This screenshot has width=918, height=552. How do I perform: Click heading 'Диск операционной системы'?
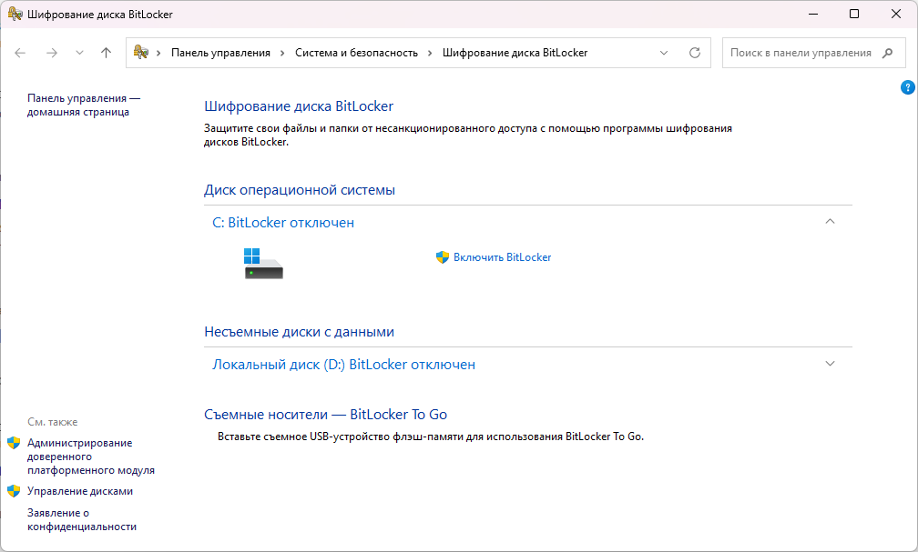300,190
